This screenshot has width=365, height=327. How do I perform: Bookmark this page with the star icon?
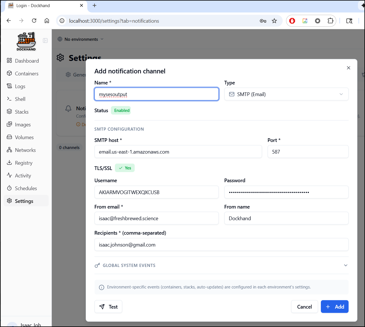tap(274, 21)
